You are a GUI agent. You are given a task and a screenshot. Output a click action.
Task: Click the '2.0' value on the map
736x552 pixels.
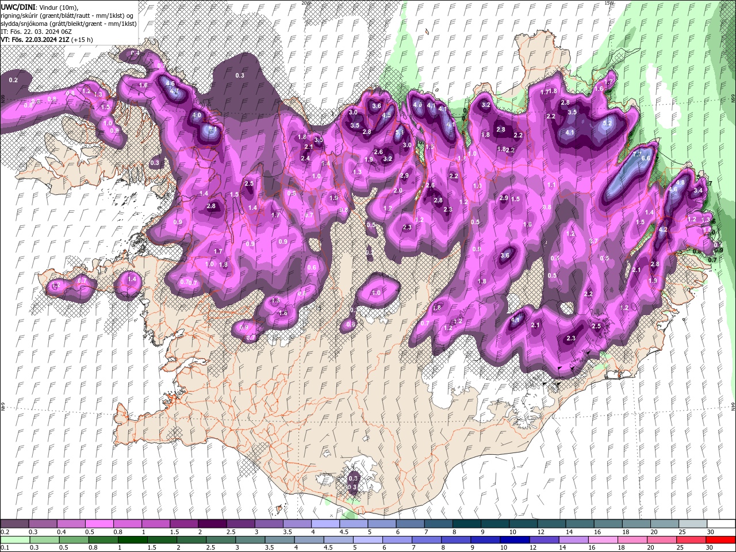(x=398, y=191)
